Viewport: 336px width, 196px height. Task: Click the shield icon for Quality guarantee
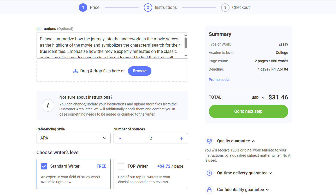click(x=209, y=141)
